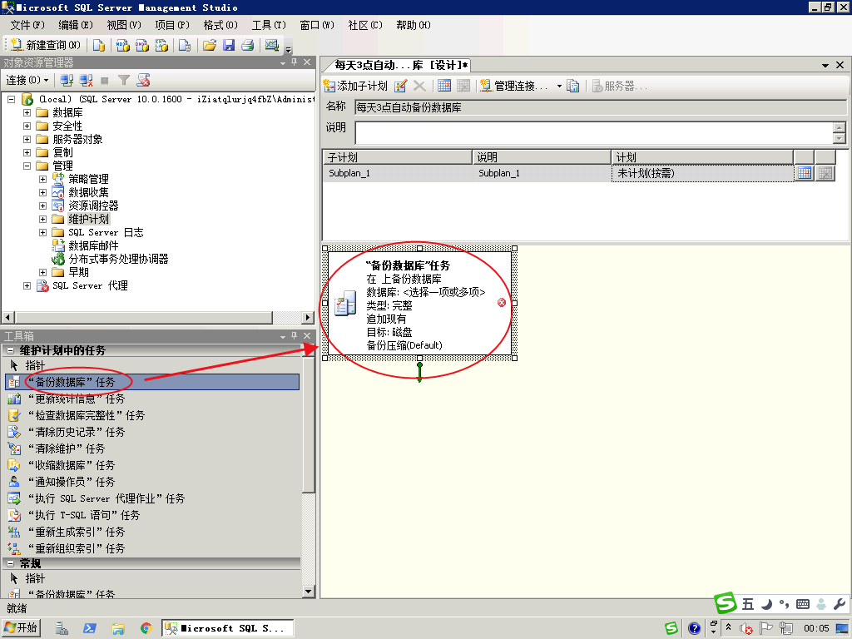This screenshot has width=852, height=639.
Task: Click the Subplan Schedule calendar toolbar icon
Action: tap(444, 86)
